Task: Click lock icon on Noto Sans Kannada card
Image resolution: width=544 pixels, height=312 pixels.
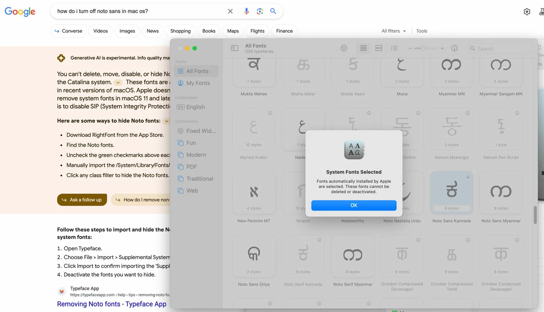Action: coord(467,177)
